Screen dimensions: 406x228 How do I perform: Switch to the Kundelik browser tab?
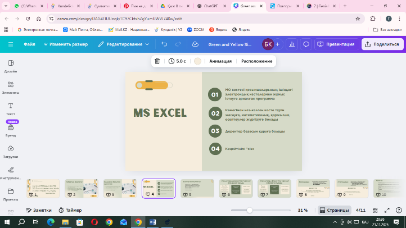click(65, 6)
